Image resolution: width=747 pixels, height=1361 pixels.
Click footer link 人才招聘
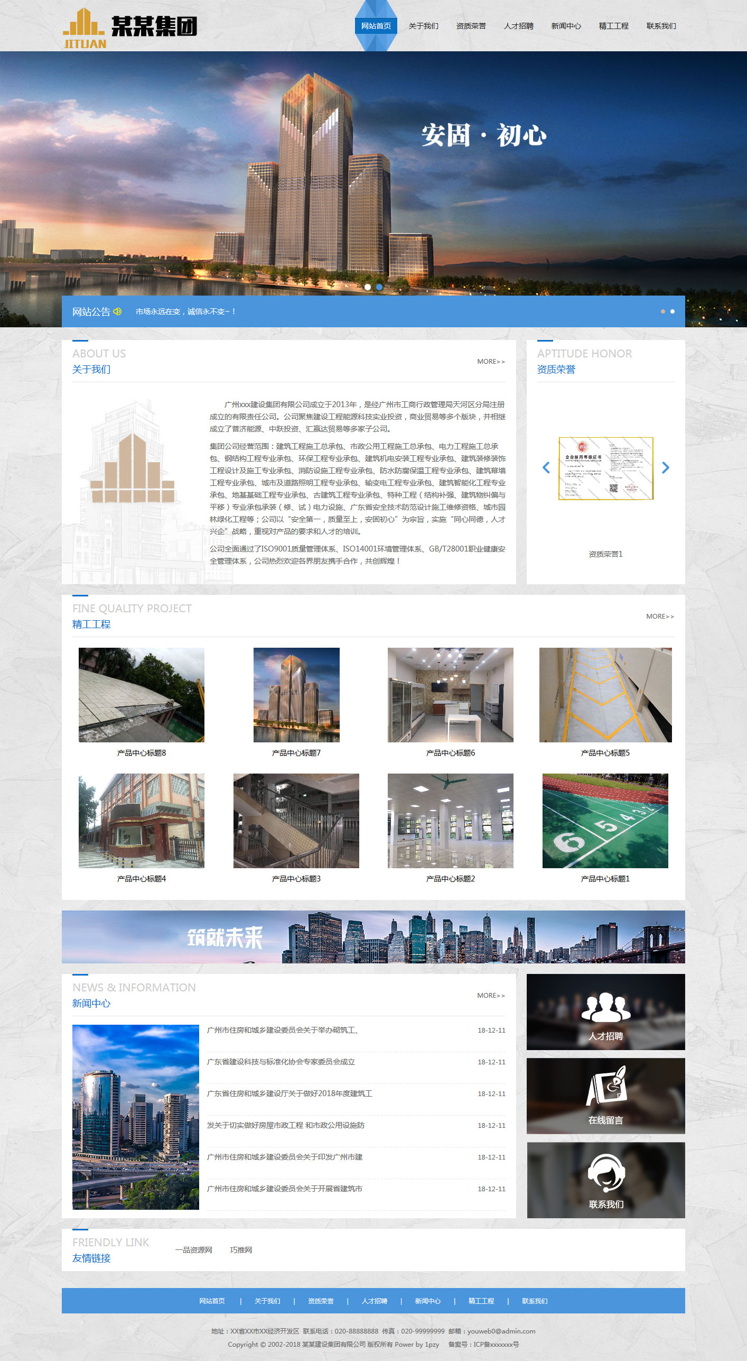point(375,1301)
